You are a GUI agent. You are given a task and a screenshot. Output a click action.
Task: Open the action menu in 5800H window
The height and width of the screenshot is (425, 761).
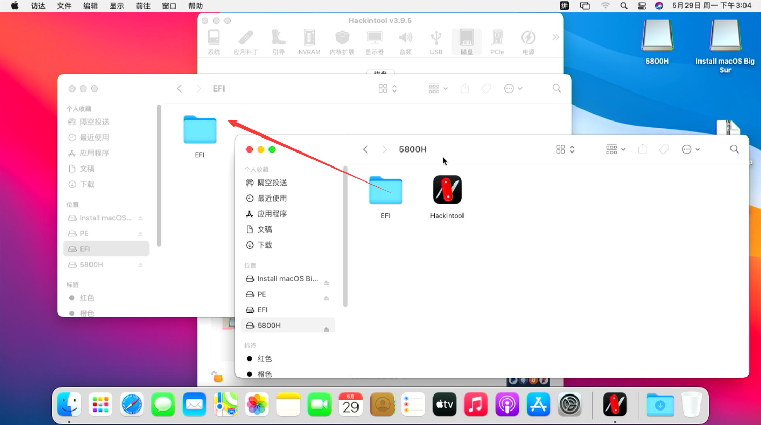[691, 149]
